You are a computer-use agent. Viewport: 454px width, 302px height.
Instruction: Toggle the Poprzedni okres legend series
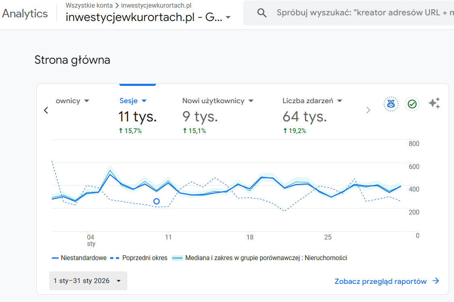[139, 258]
